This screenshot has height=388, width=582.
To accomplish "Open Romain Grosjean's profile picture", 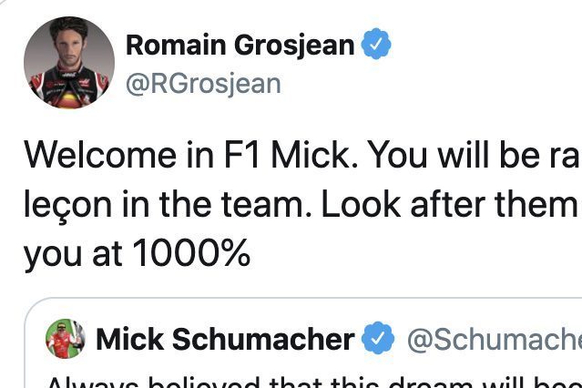I will [x=68, y=62].
